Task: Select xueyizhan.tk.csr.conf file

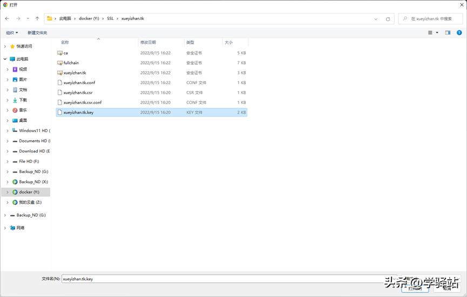Action: point(152,102)
